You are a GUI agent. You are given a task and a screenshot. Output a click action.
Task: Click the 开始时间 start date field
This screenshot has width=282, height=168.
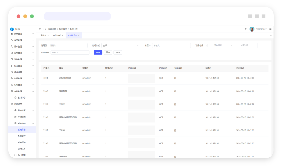coord(218,45)
